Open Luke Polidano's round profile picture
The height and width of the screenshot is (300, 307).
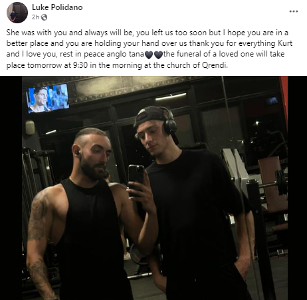point(17,13)
